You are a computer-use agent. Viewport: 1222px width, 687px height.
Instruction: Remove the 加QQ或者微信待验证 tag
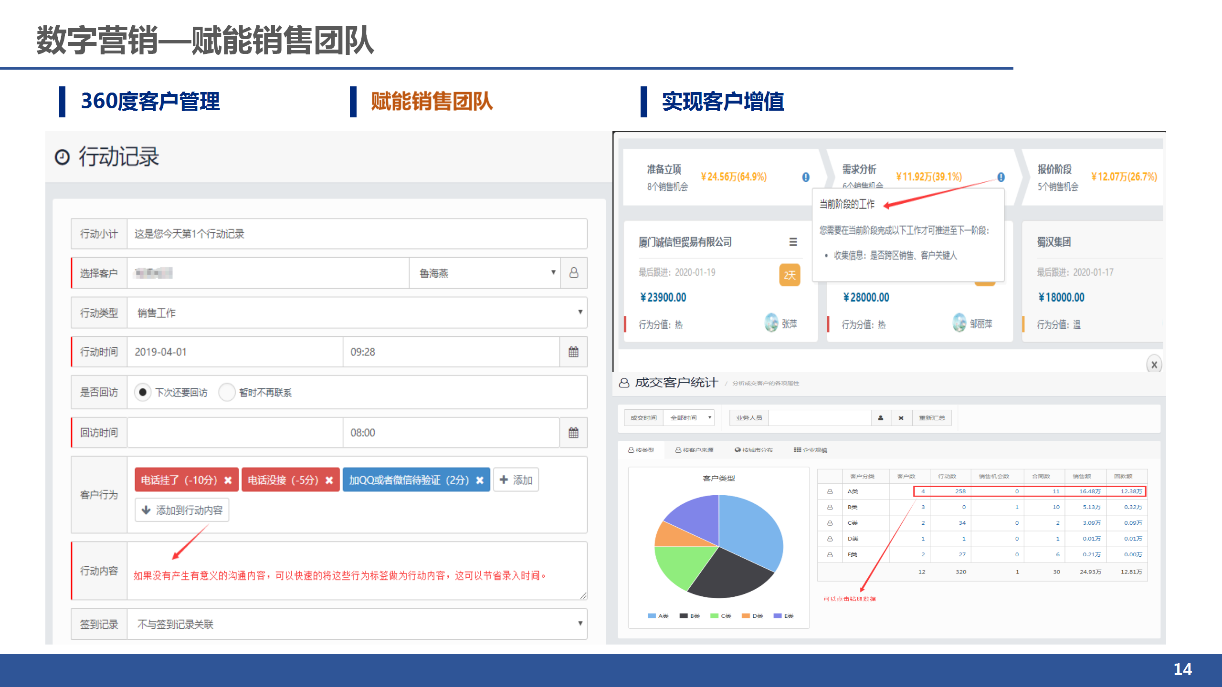[480, 480]
